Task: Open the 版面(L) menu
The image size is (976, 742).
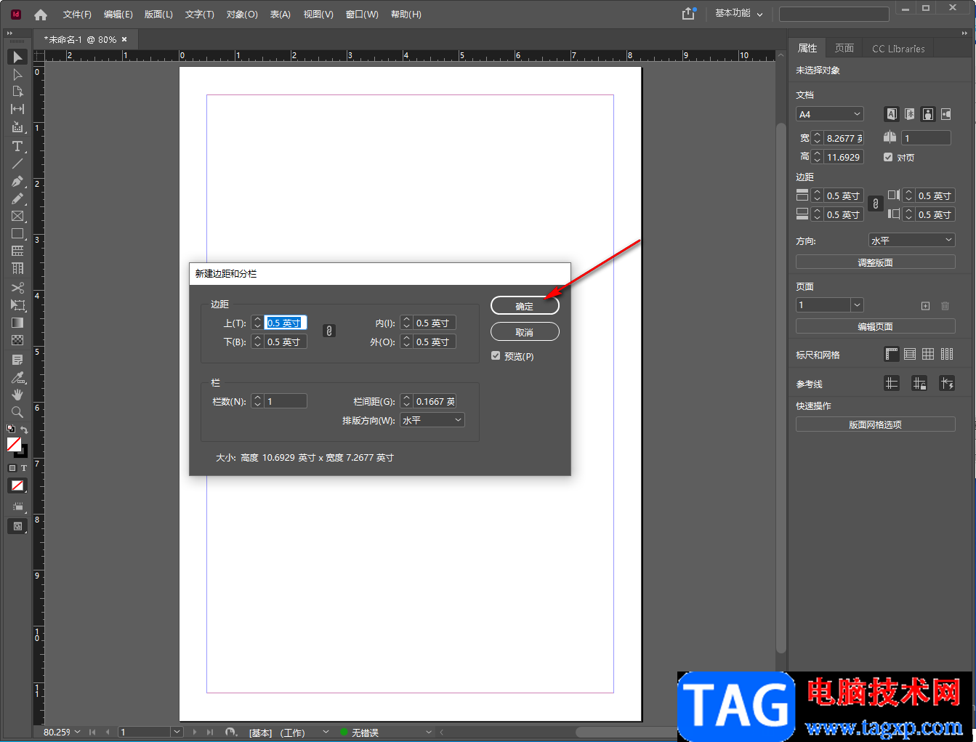Action: 158,15
